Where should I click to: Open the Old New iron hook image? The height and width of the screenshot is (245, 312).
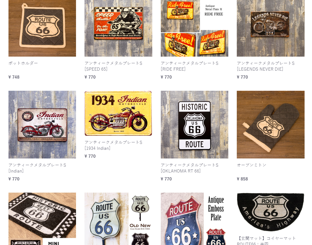point(118,219)
